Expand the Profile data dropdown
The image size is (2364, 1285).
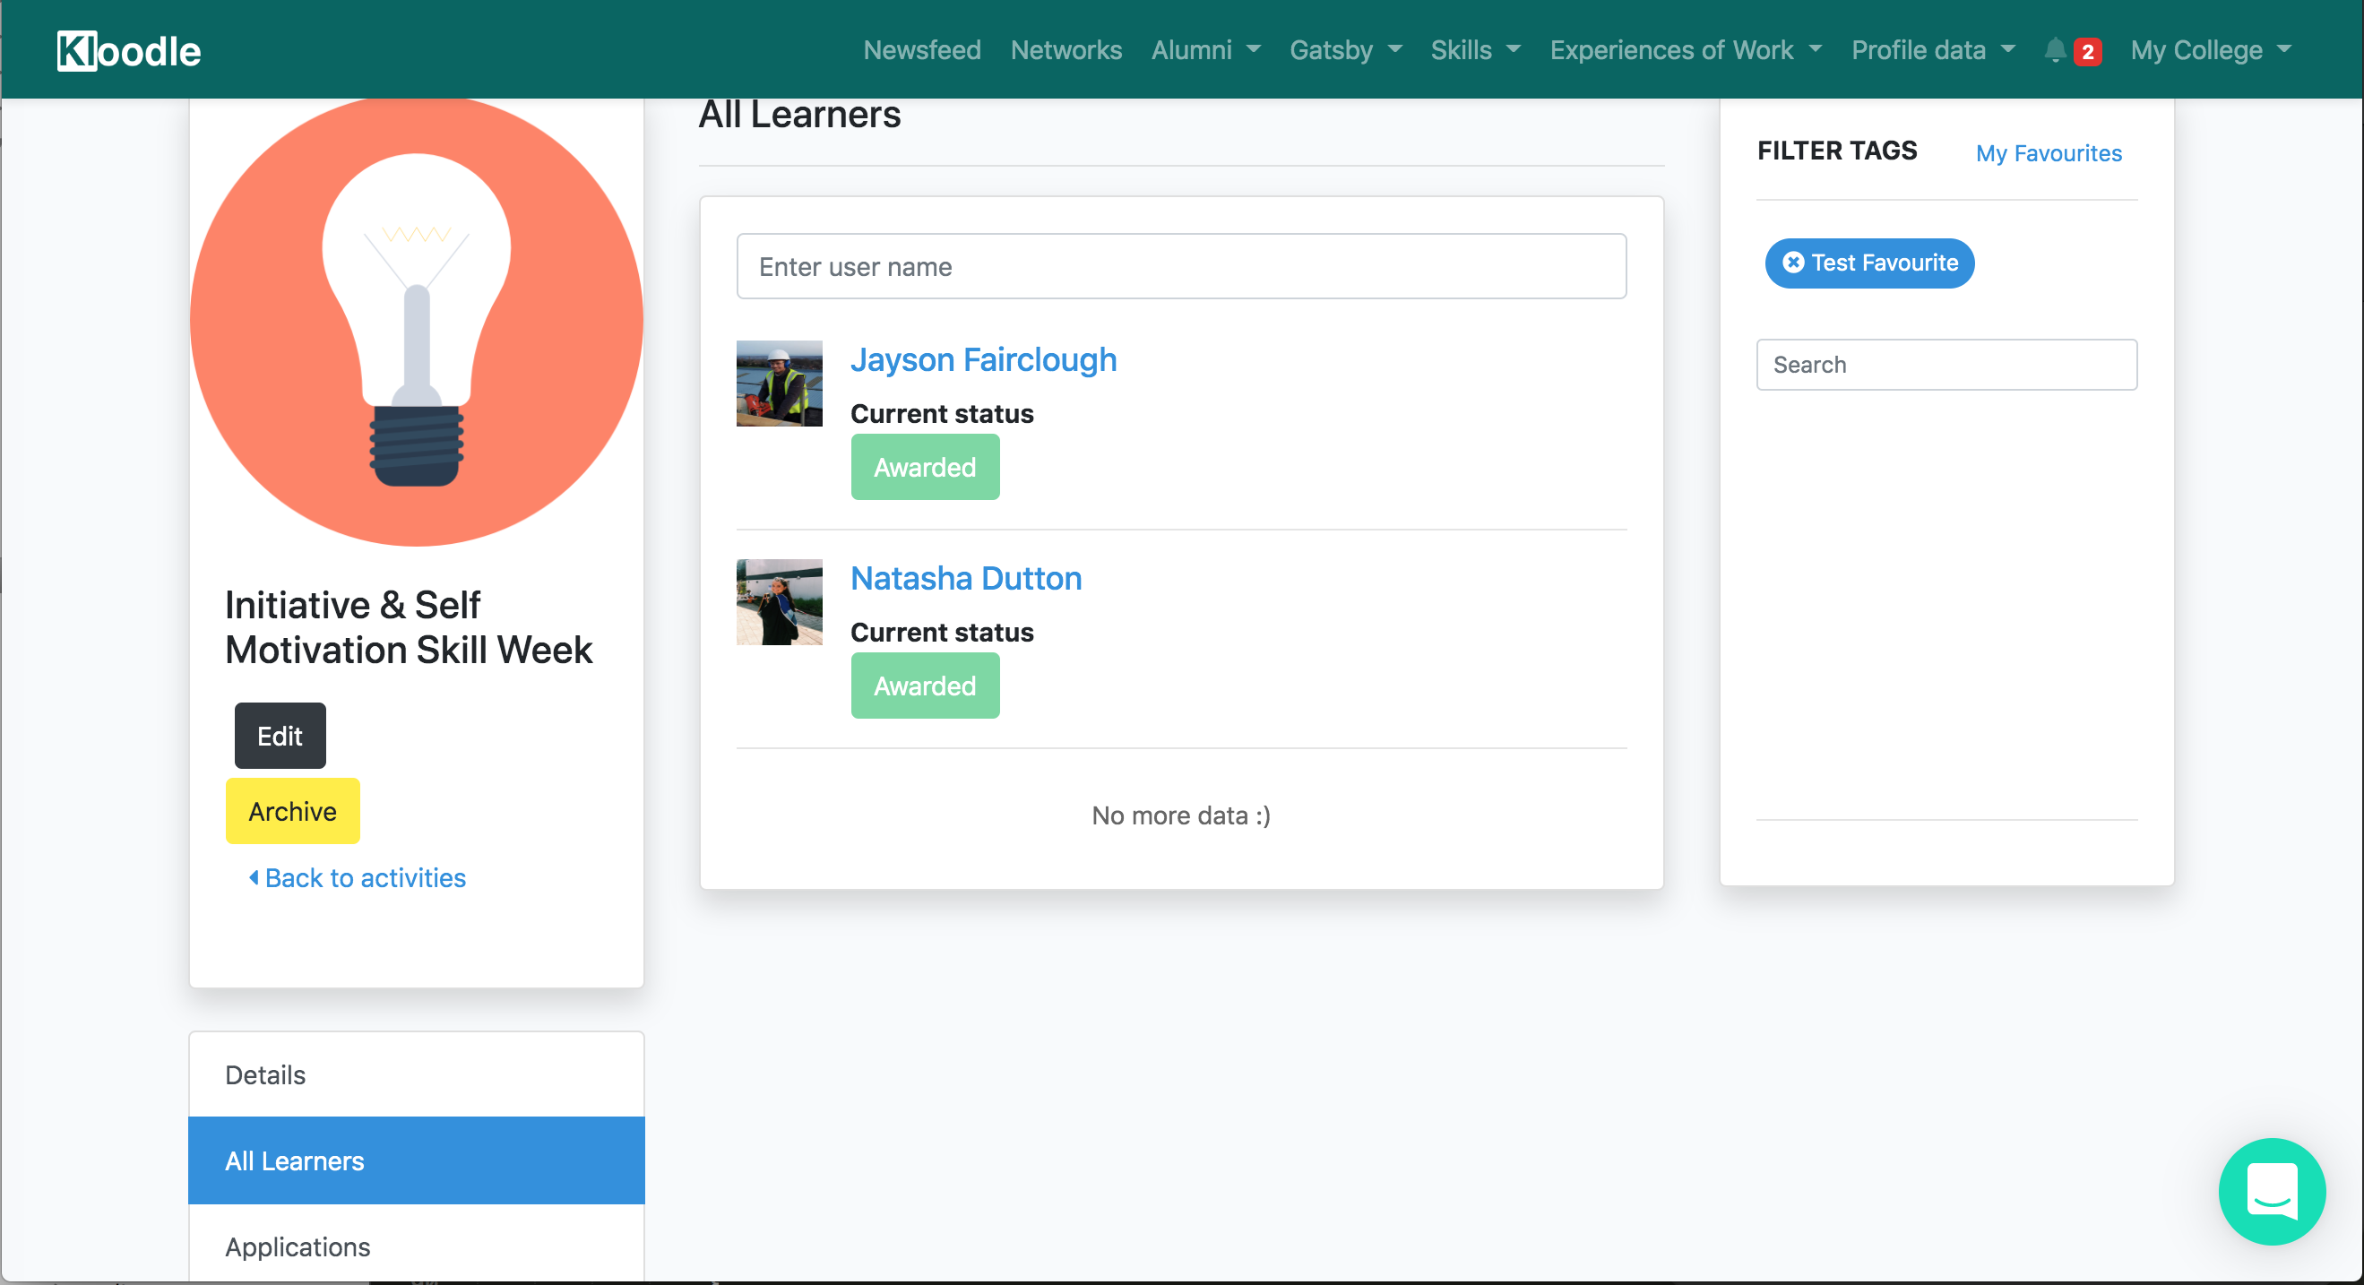pos(1933,49)
